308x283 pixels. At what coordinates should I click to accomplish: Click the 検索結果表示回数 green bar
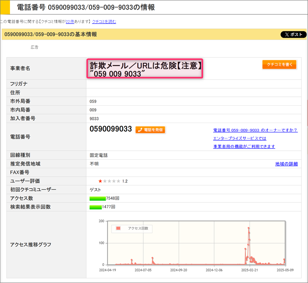pyautogui.click(x=95, y=207)
